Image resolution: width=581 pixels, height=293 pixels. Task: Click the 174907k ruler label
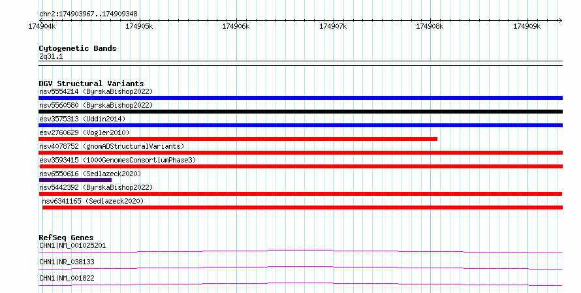point(333,27)
